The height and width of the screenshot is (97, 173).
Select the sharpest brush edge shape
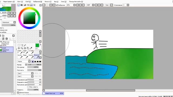click(x=33, y=61)
